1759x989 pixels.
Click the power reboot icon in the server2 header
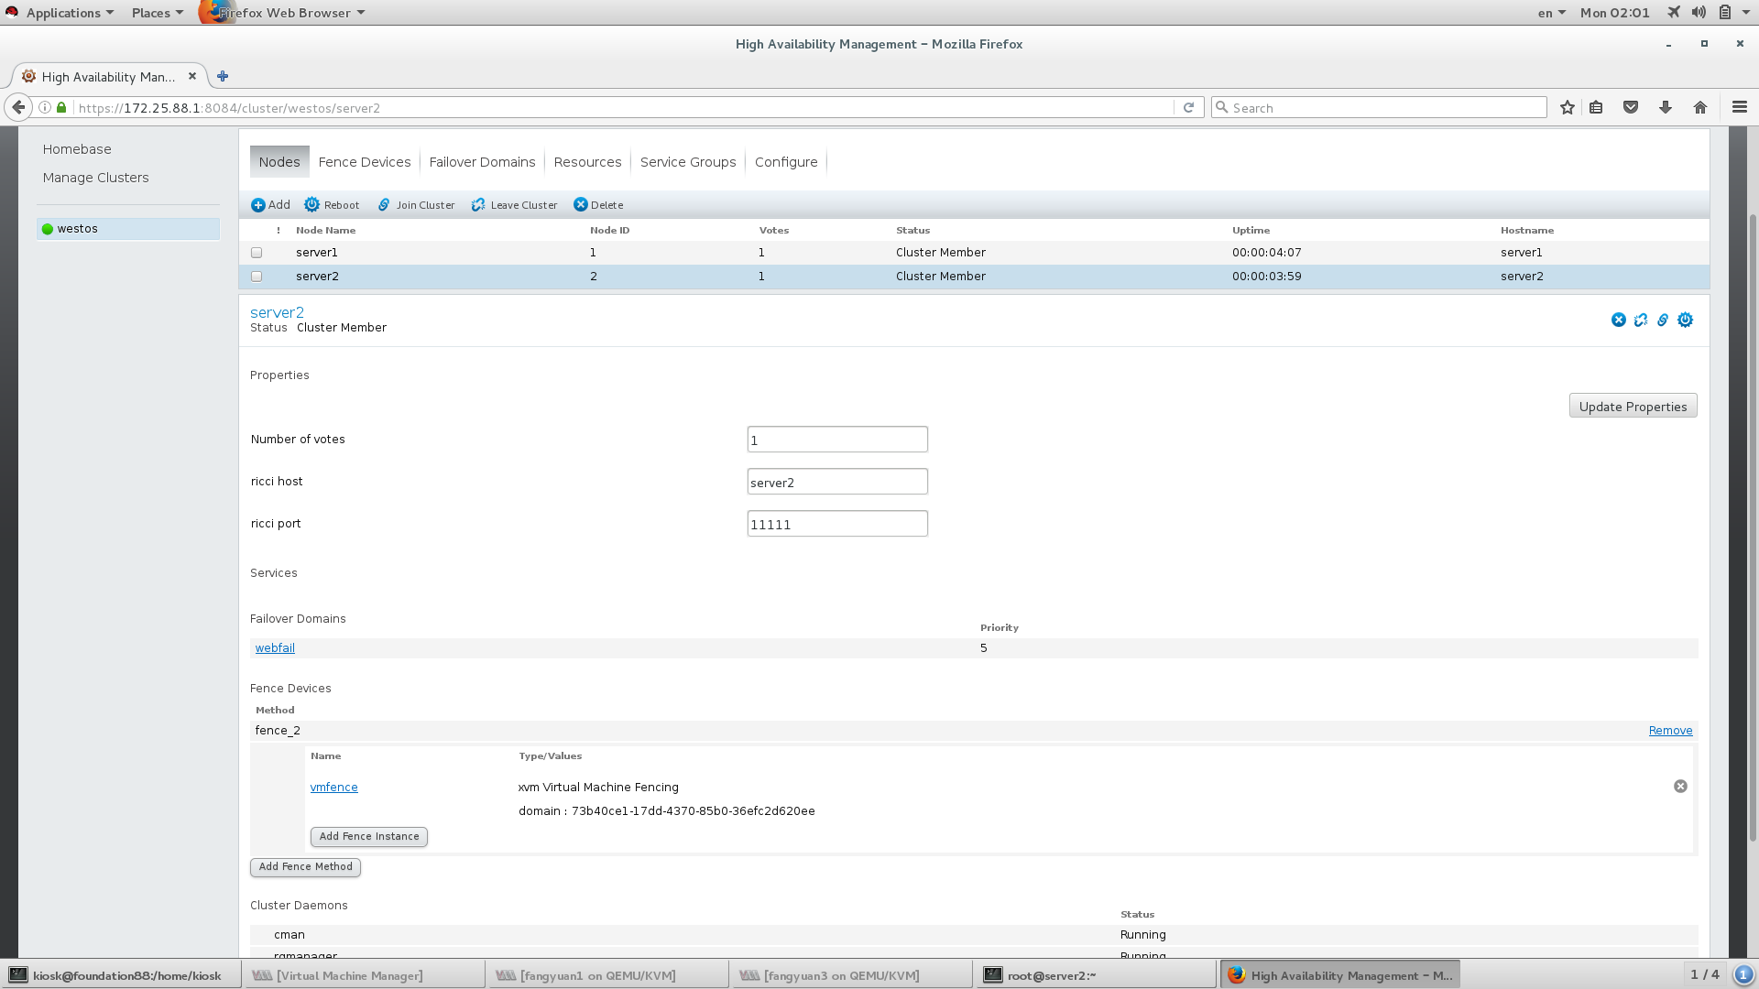(1685, 320)
